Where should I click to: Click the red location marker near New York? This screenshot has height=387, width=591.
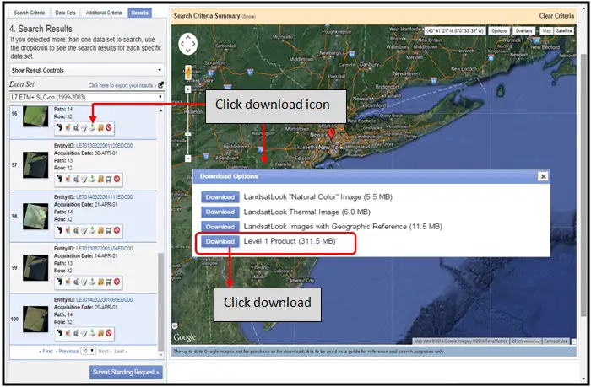(331, 133)
